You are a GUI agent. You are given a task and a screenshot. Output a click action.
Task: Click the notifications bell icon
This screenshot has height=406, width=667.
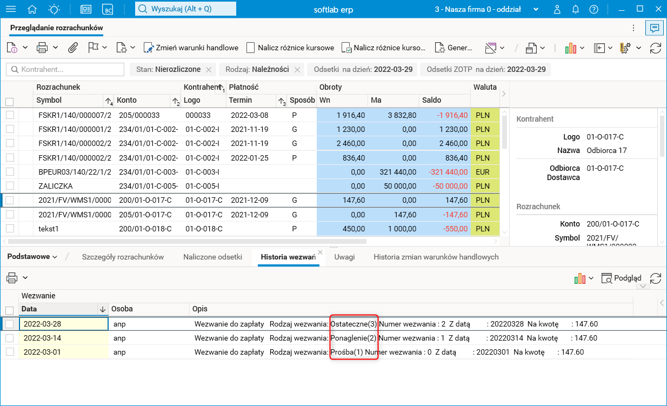(x=576, y=9)
